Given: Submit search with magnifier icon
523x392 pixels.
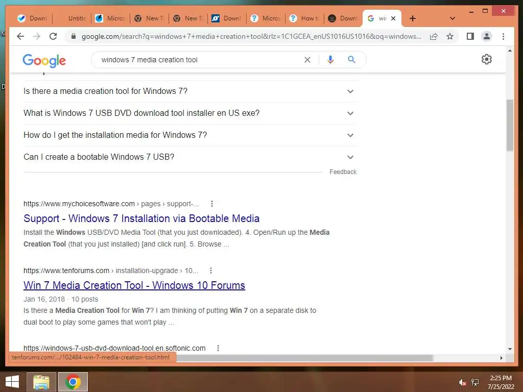Looking at the screenshot, I should [351, 60].
